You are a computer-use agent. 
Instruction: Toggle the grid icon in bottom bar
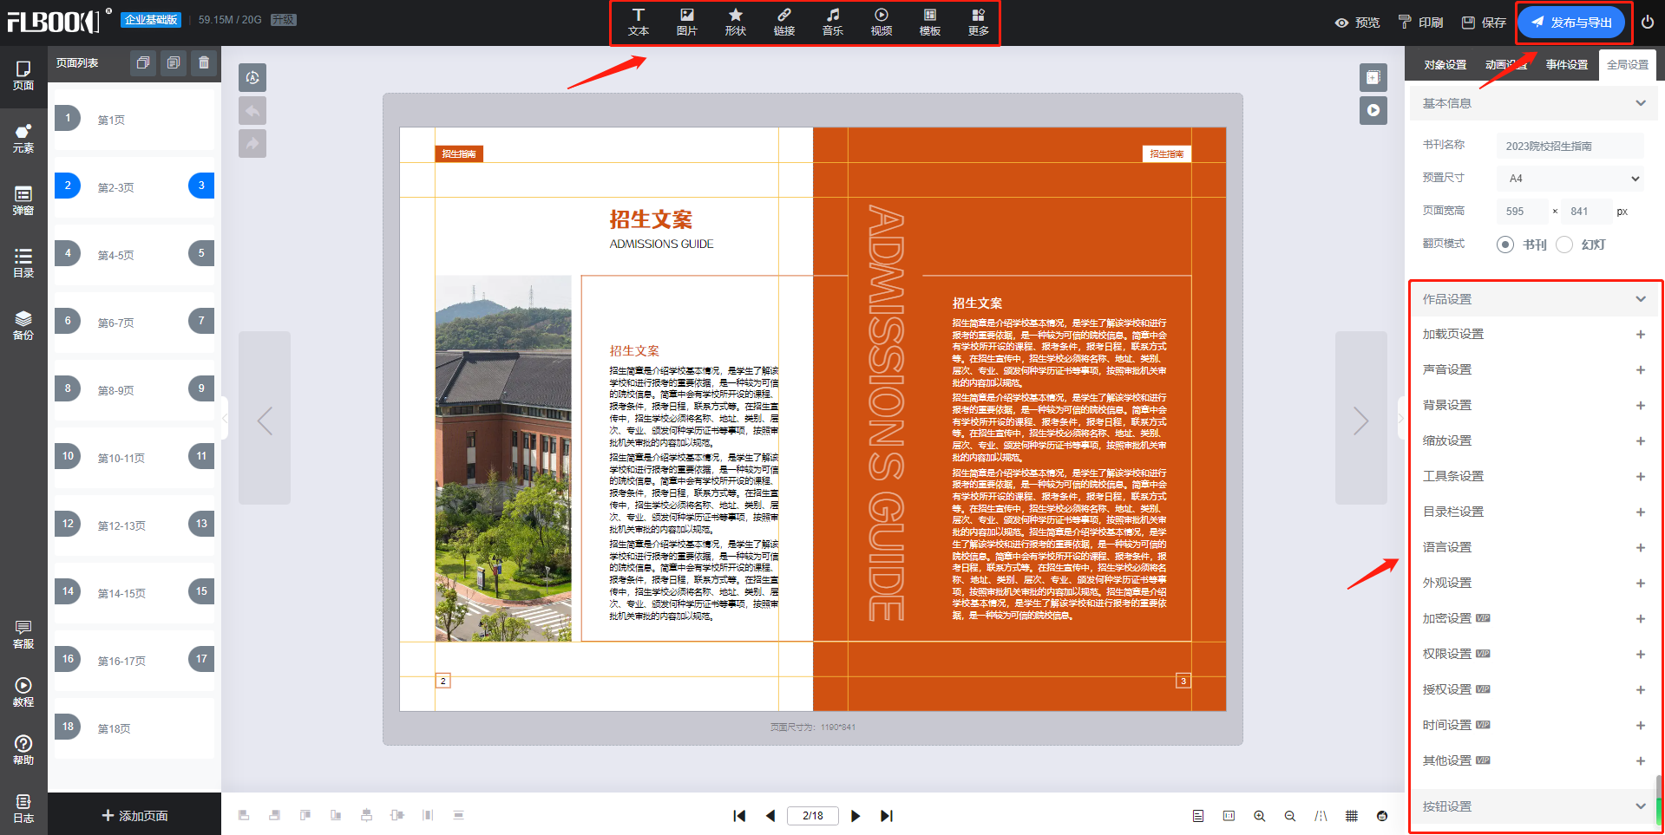click(1352, 816)
